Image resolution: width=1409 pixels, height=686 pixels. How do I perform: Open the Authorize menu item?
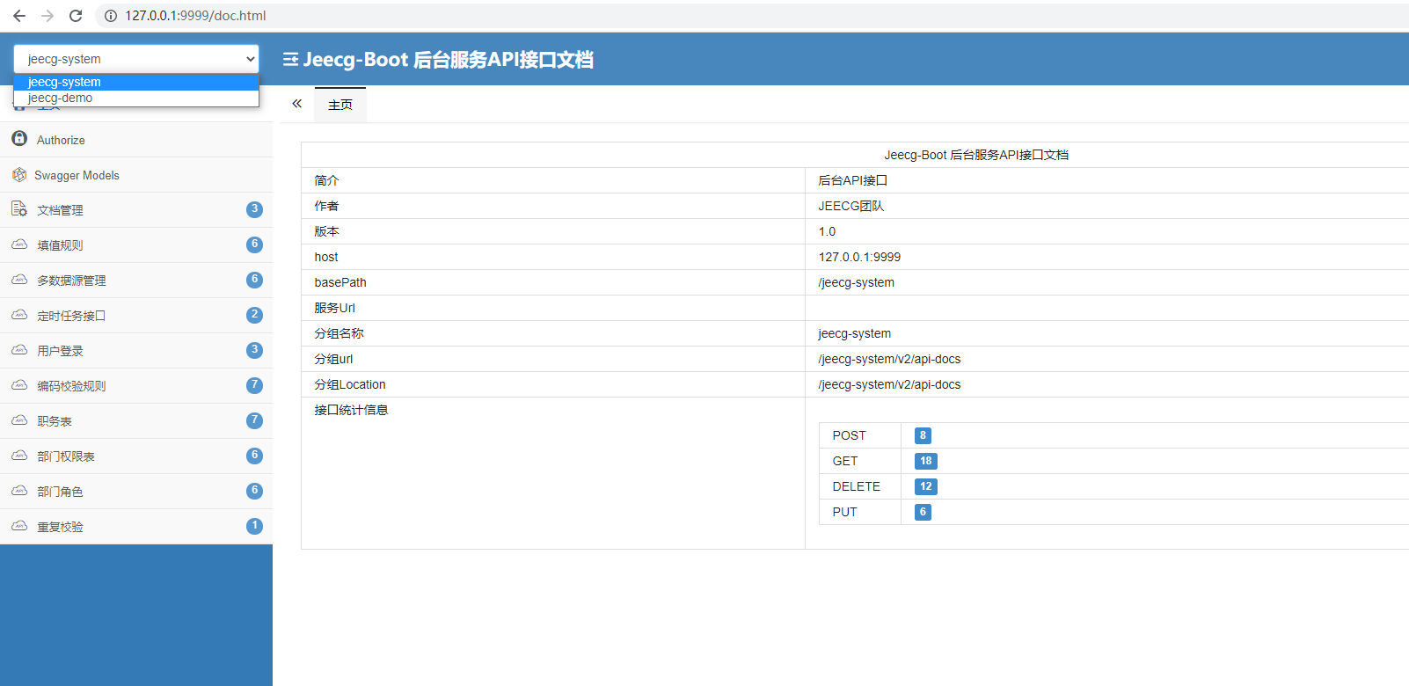[x=136, y=140]
